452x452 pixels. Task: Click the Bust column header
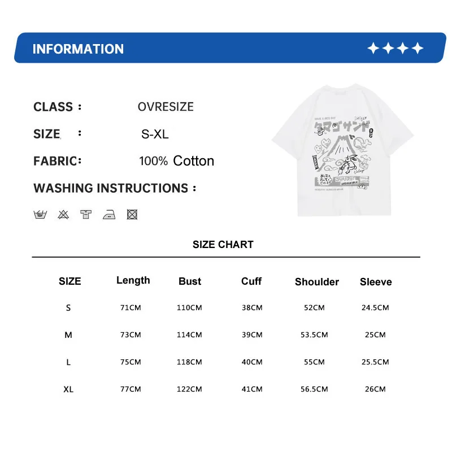click(x=190, y=281)
